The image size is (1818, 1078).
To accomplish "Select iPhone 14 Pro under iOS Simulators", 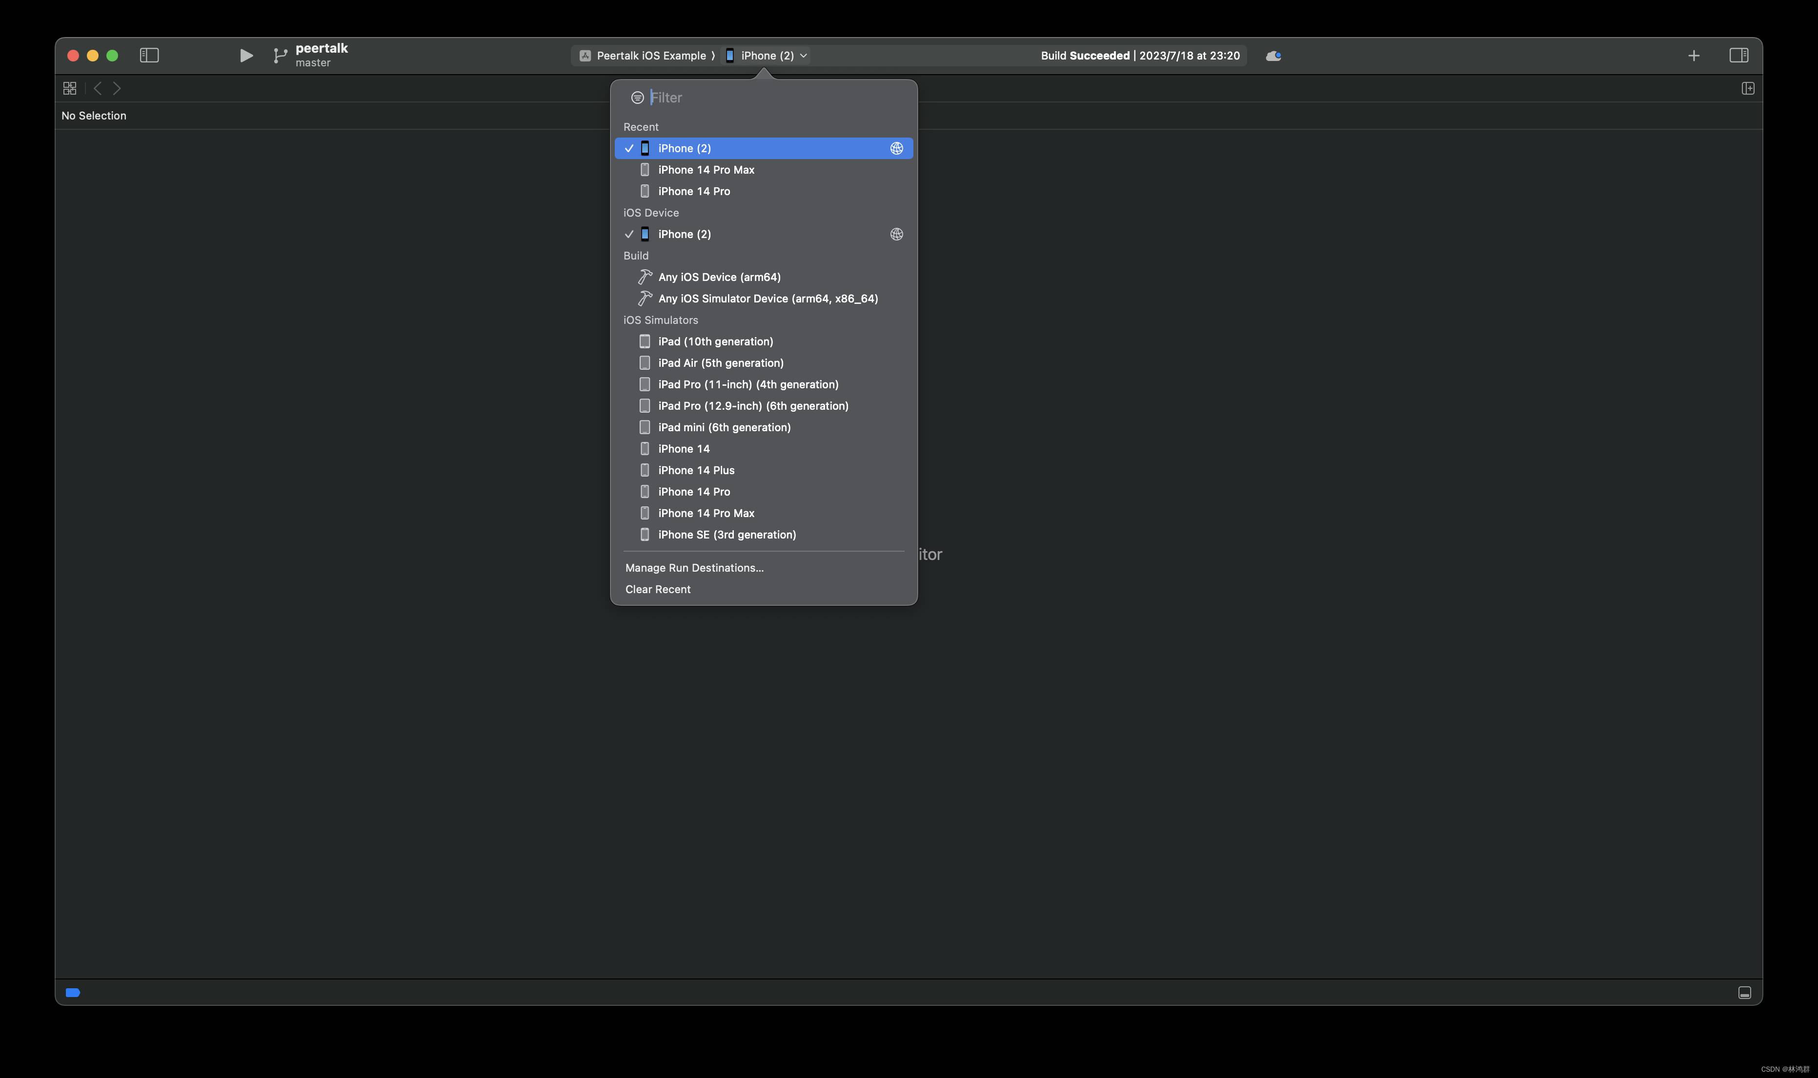I will [x=764, y=491].
